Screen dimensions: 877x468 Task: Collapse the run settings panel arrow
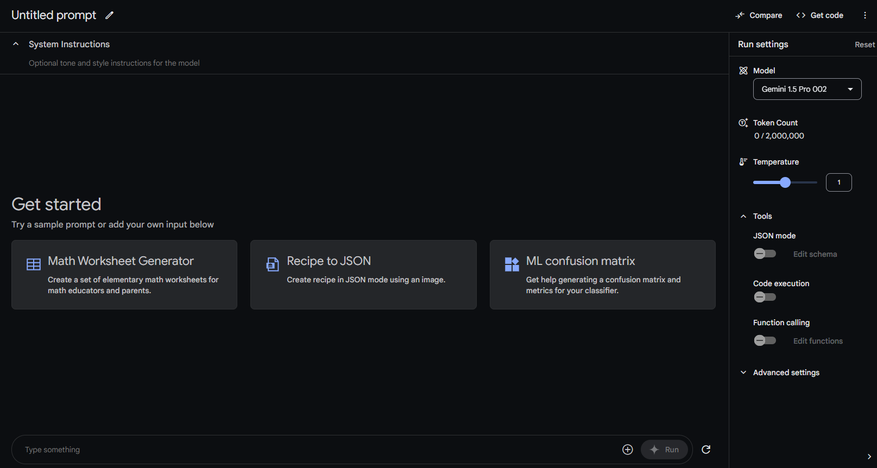click(x=869, y=457)
